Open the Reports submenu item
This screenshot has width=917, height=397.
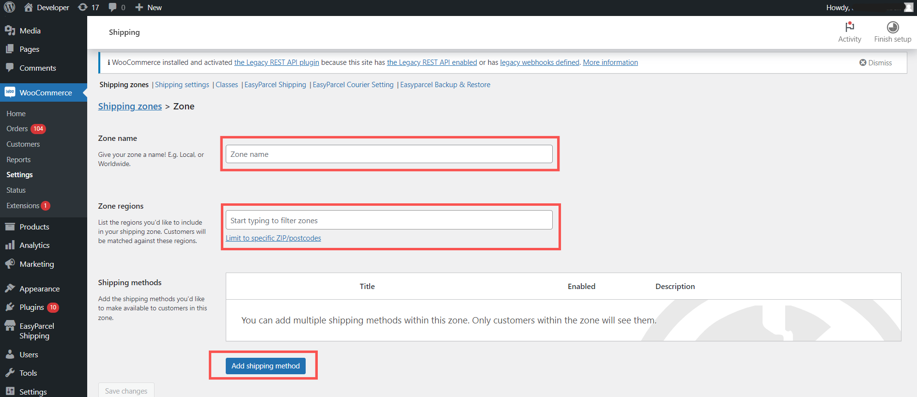click(18, 160)
